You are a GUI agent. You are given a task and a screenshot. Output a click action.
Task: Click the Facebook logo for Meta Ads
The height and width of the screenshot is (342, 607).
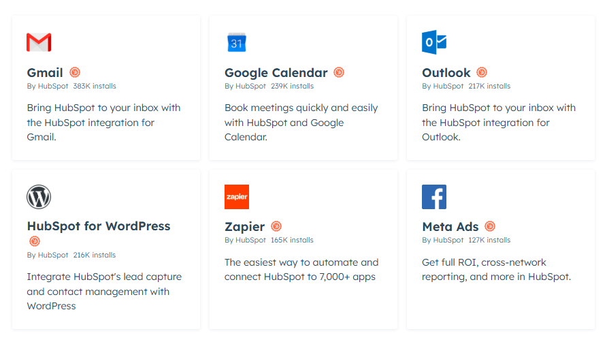434,197
